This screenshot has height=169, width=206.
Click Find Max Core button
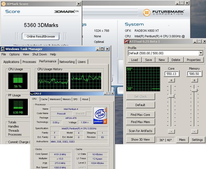(x=140, y=115)
